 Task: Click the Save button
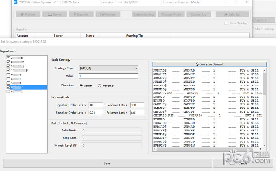point(107,163)
